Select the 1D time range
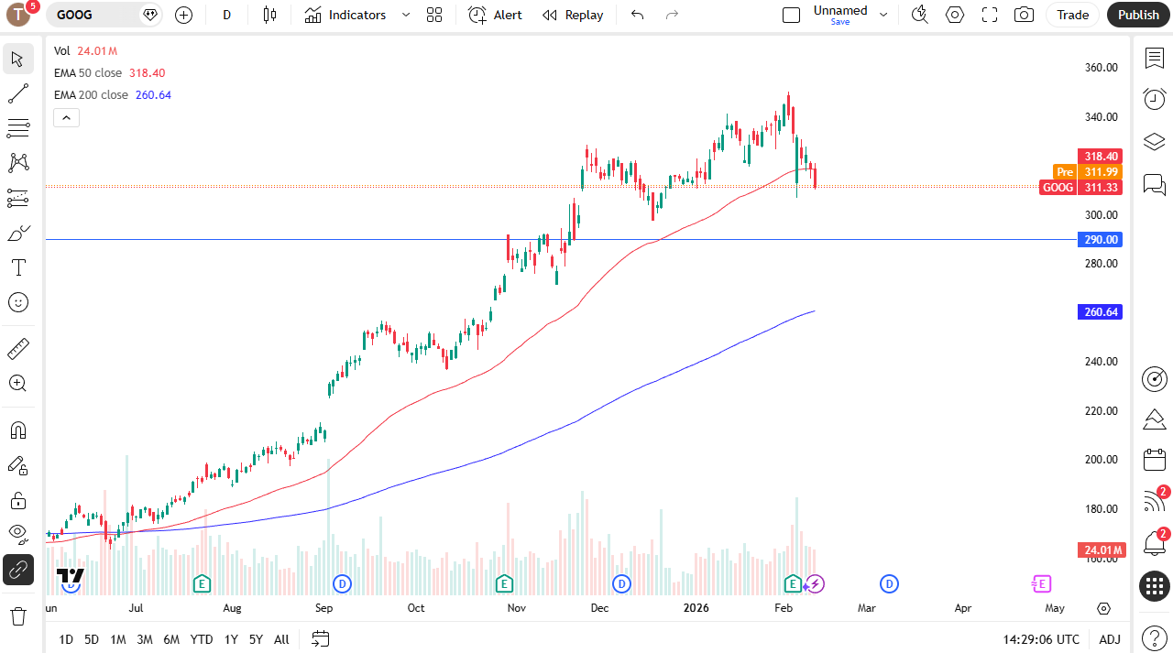Viewport: 1173px width, 653px height. tap(66, 639)
